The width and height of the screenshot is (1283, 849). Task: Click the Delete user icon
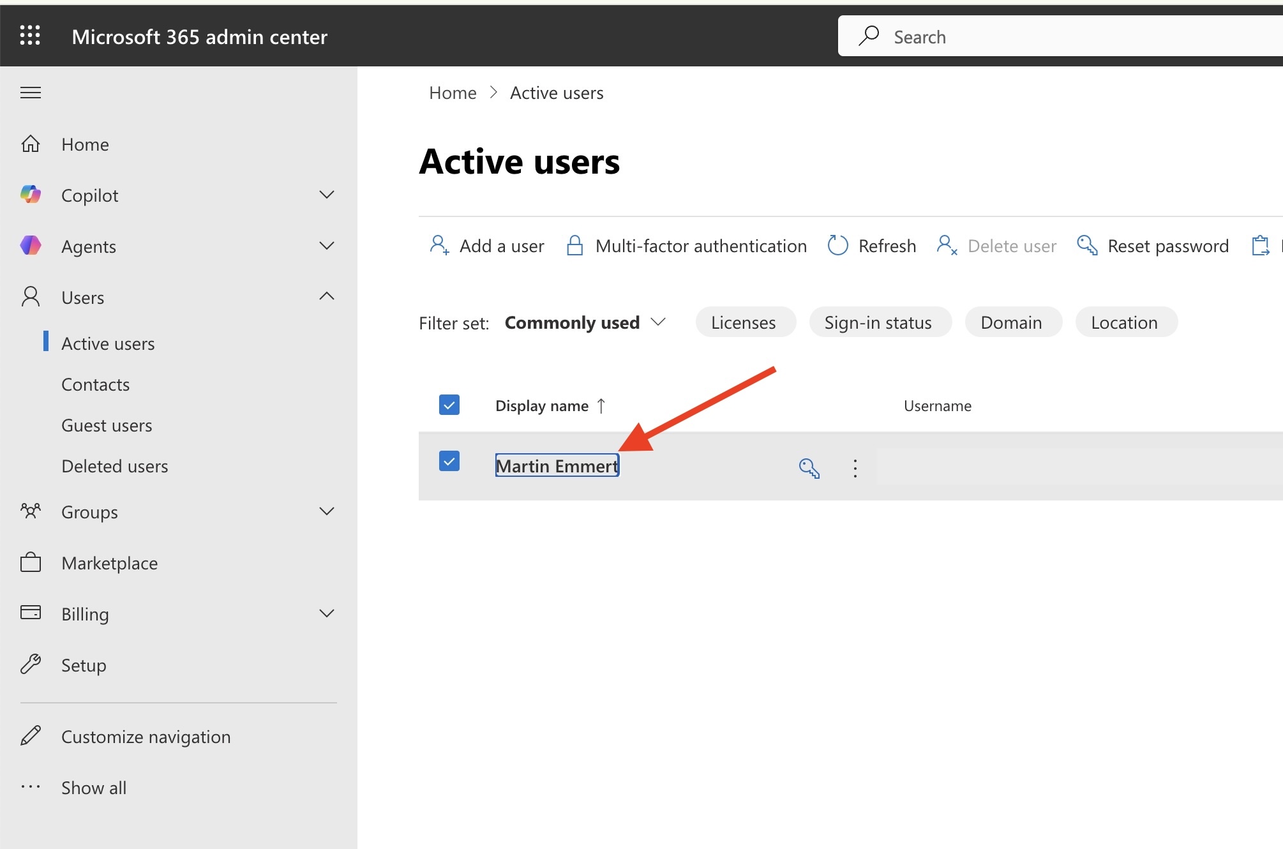[x=947, y=245]
